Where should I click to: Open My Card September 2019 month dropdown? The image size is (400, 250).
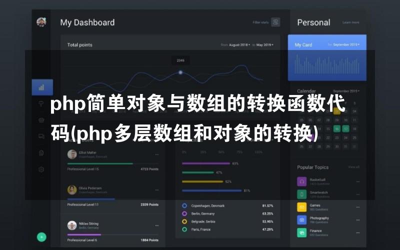click(x=346, y=44)
